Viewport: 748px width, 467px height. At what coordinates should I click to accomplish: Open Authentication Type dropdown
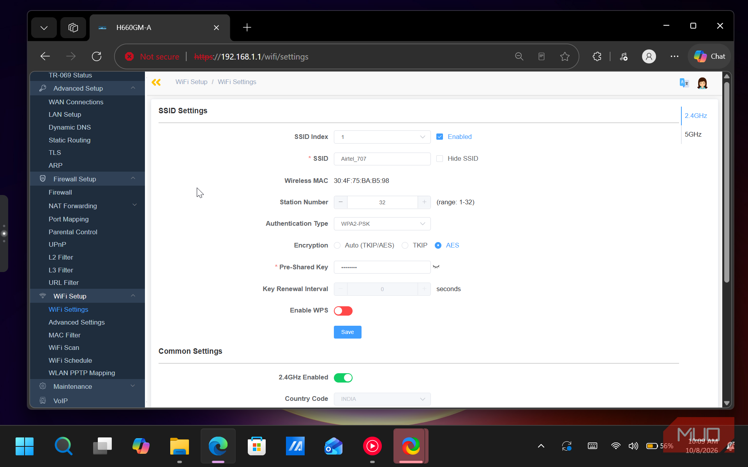(x=382, y=224)
